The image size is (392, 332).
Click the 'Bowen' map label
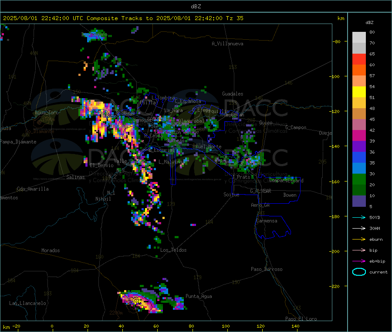click(x=290, y=195)
